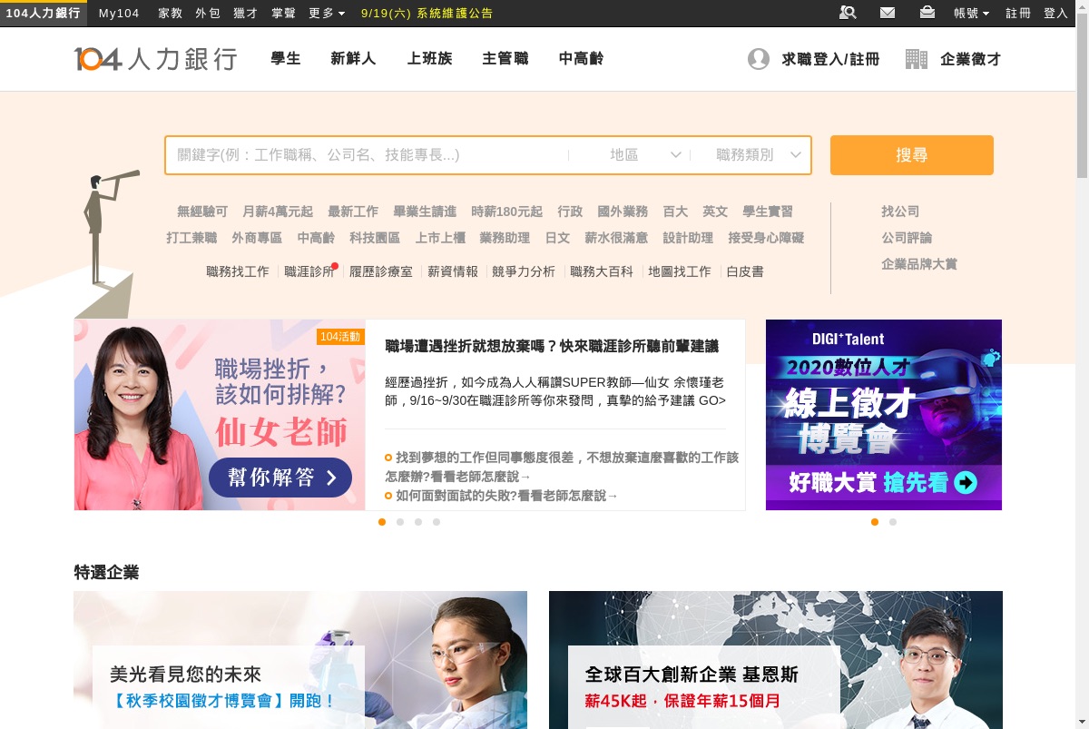
Task: Select the 新鮮人 nav tab
Action: click(x=353, y=59)
